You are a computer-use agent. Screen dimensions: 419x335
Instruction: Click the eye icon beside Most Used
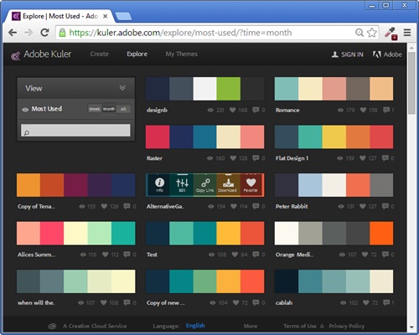tap(25, 110)
